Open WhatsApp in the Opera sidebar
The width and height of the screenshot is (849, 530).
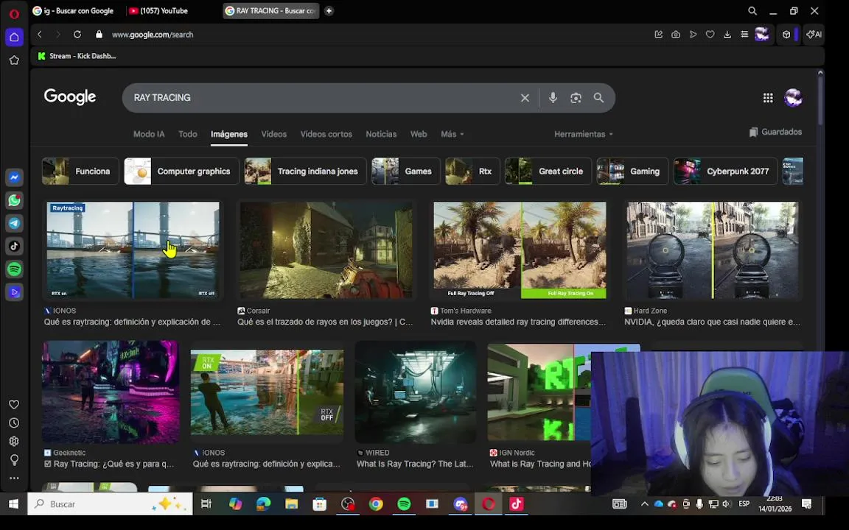pos(15,200)
